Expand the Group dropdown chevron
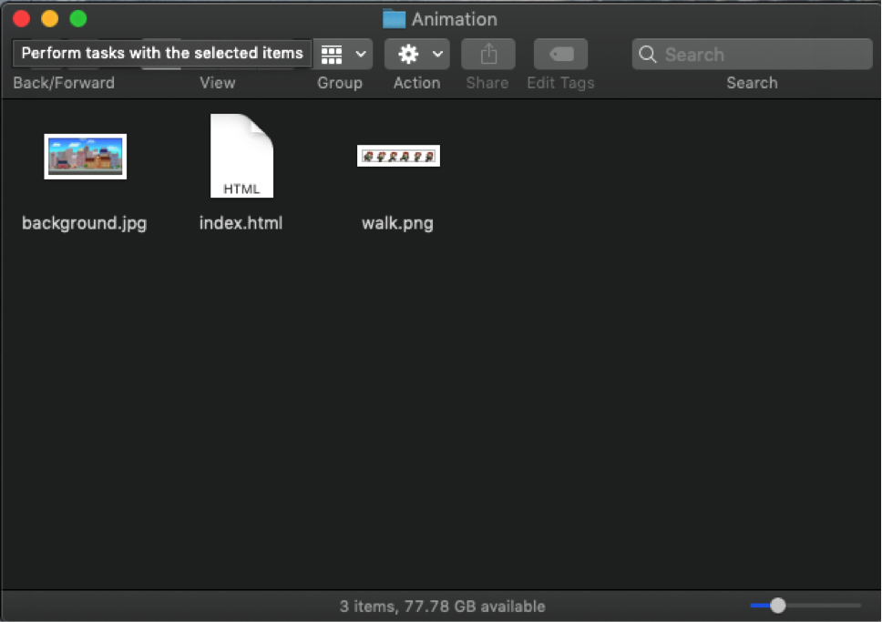 (x=361, y=55)
